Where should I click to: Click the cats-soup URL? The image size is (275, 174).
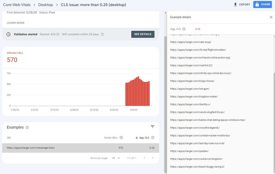click(191, 42)
